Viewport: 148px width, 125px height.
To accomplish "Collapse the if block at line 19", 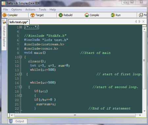I will 21,96.
